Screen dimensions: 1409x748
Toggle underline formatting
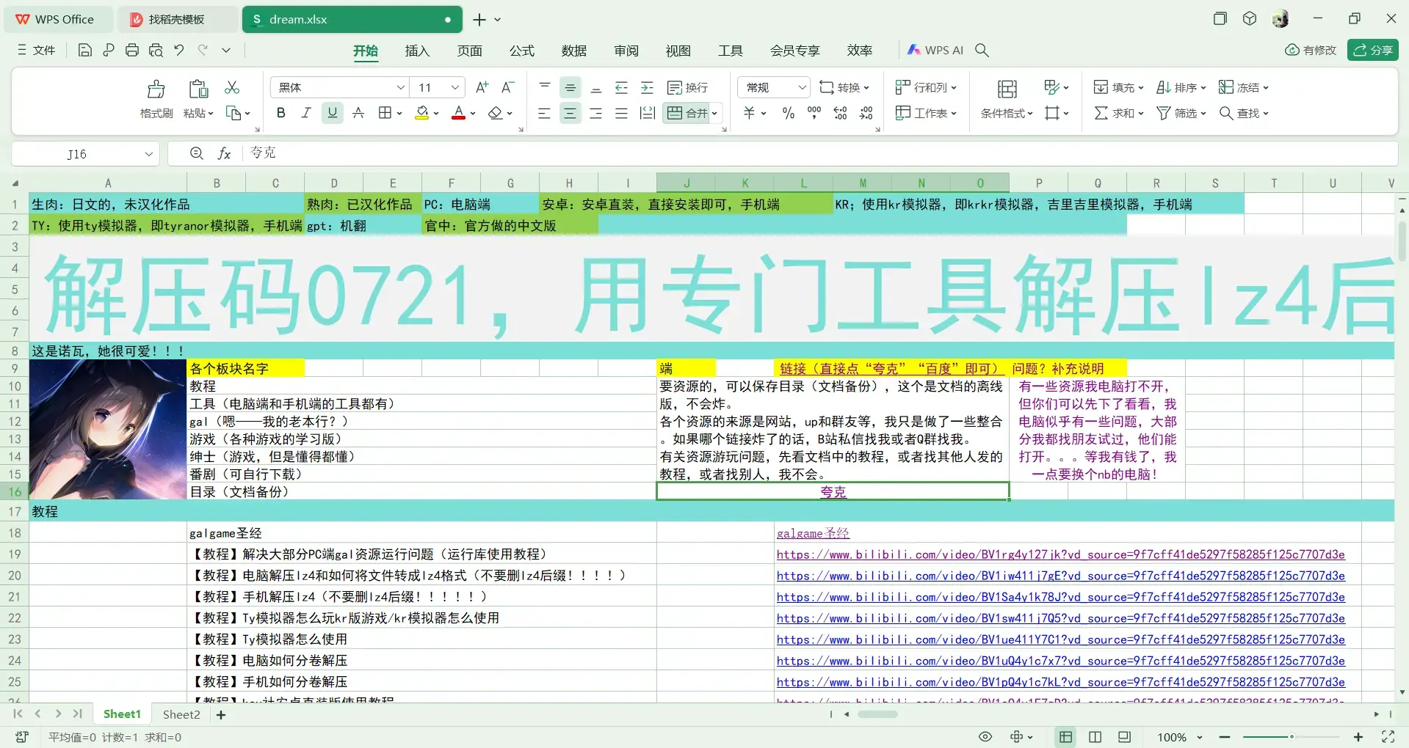click(x=333, y=113)
